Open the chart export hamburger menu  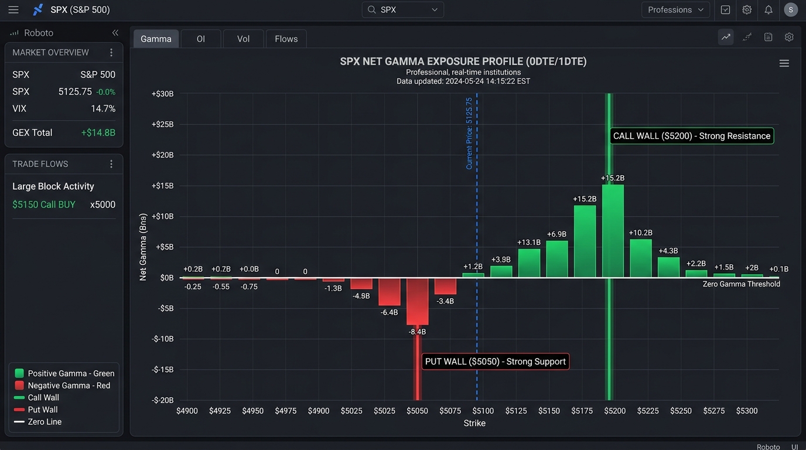(x=784, y=63)
